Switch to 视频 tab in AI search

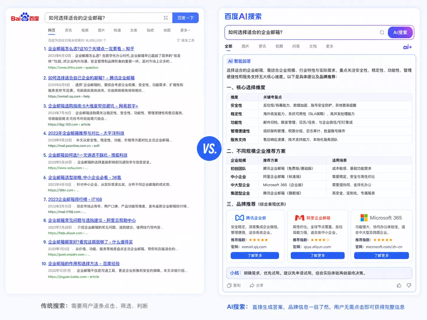click(279, 46)
